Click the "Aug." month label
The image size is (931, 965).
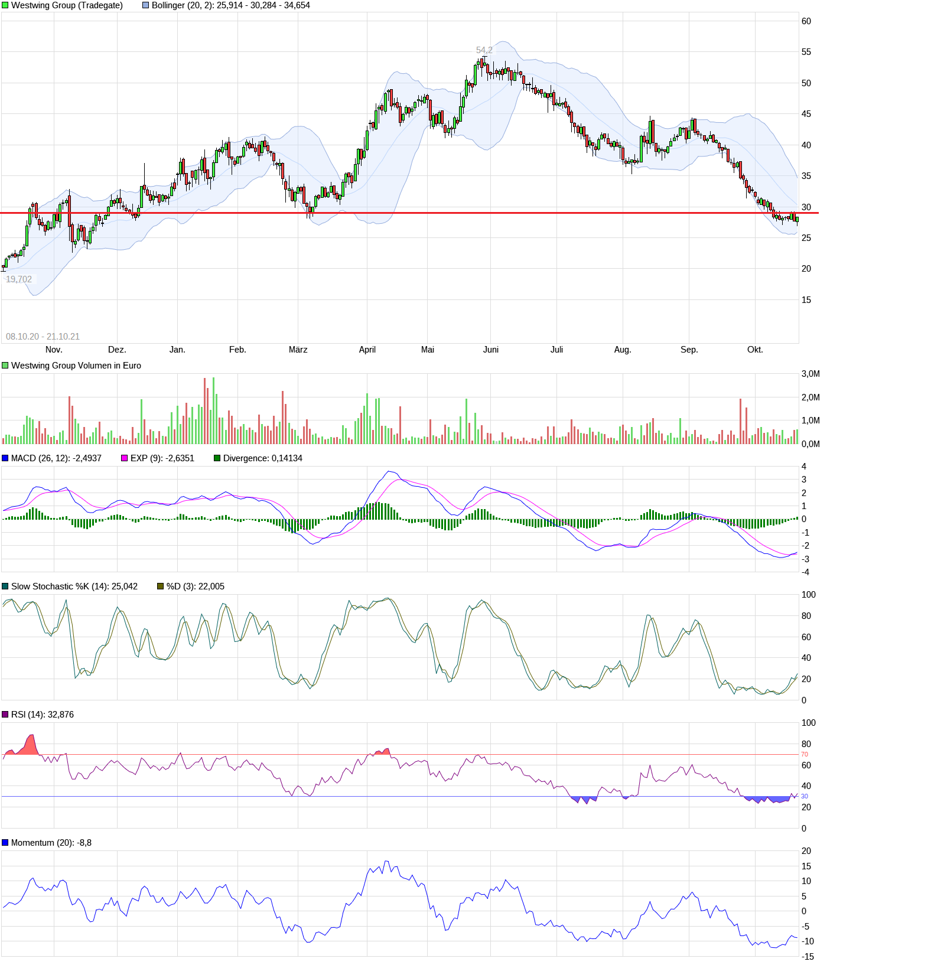[x=623, y=350]
